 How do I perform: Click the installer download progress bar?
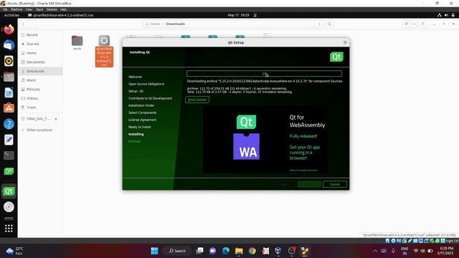pos(264,73)
